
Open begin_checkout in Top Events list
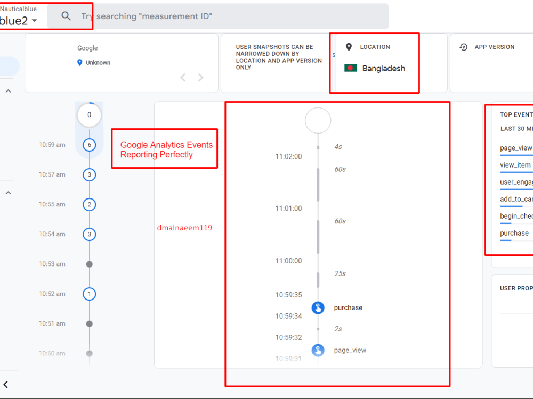pyautogui.click(x=516, y=216)
